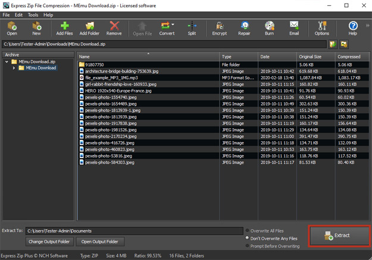Screen dimensions: 372x260
Task: Select pexels-photo-584303.jpeg
Action: coord(223,163)
